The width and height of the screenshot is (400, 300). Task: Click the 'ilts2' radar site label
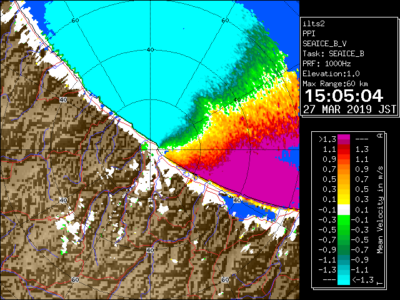click(314, 24)
